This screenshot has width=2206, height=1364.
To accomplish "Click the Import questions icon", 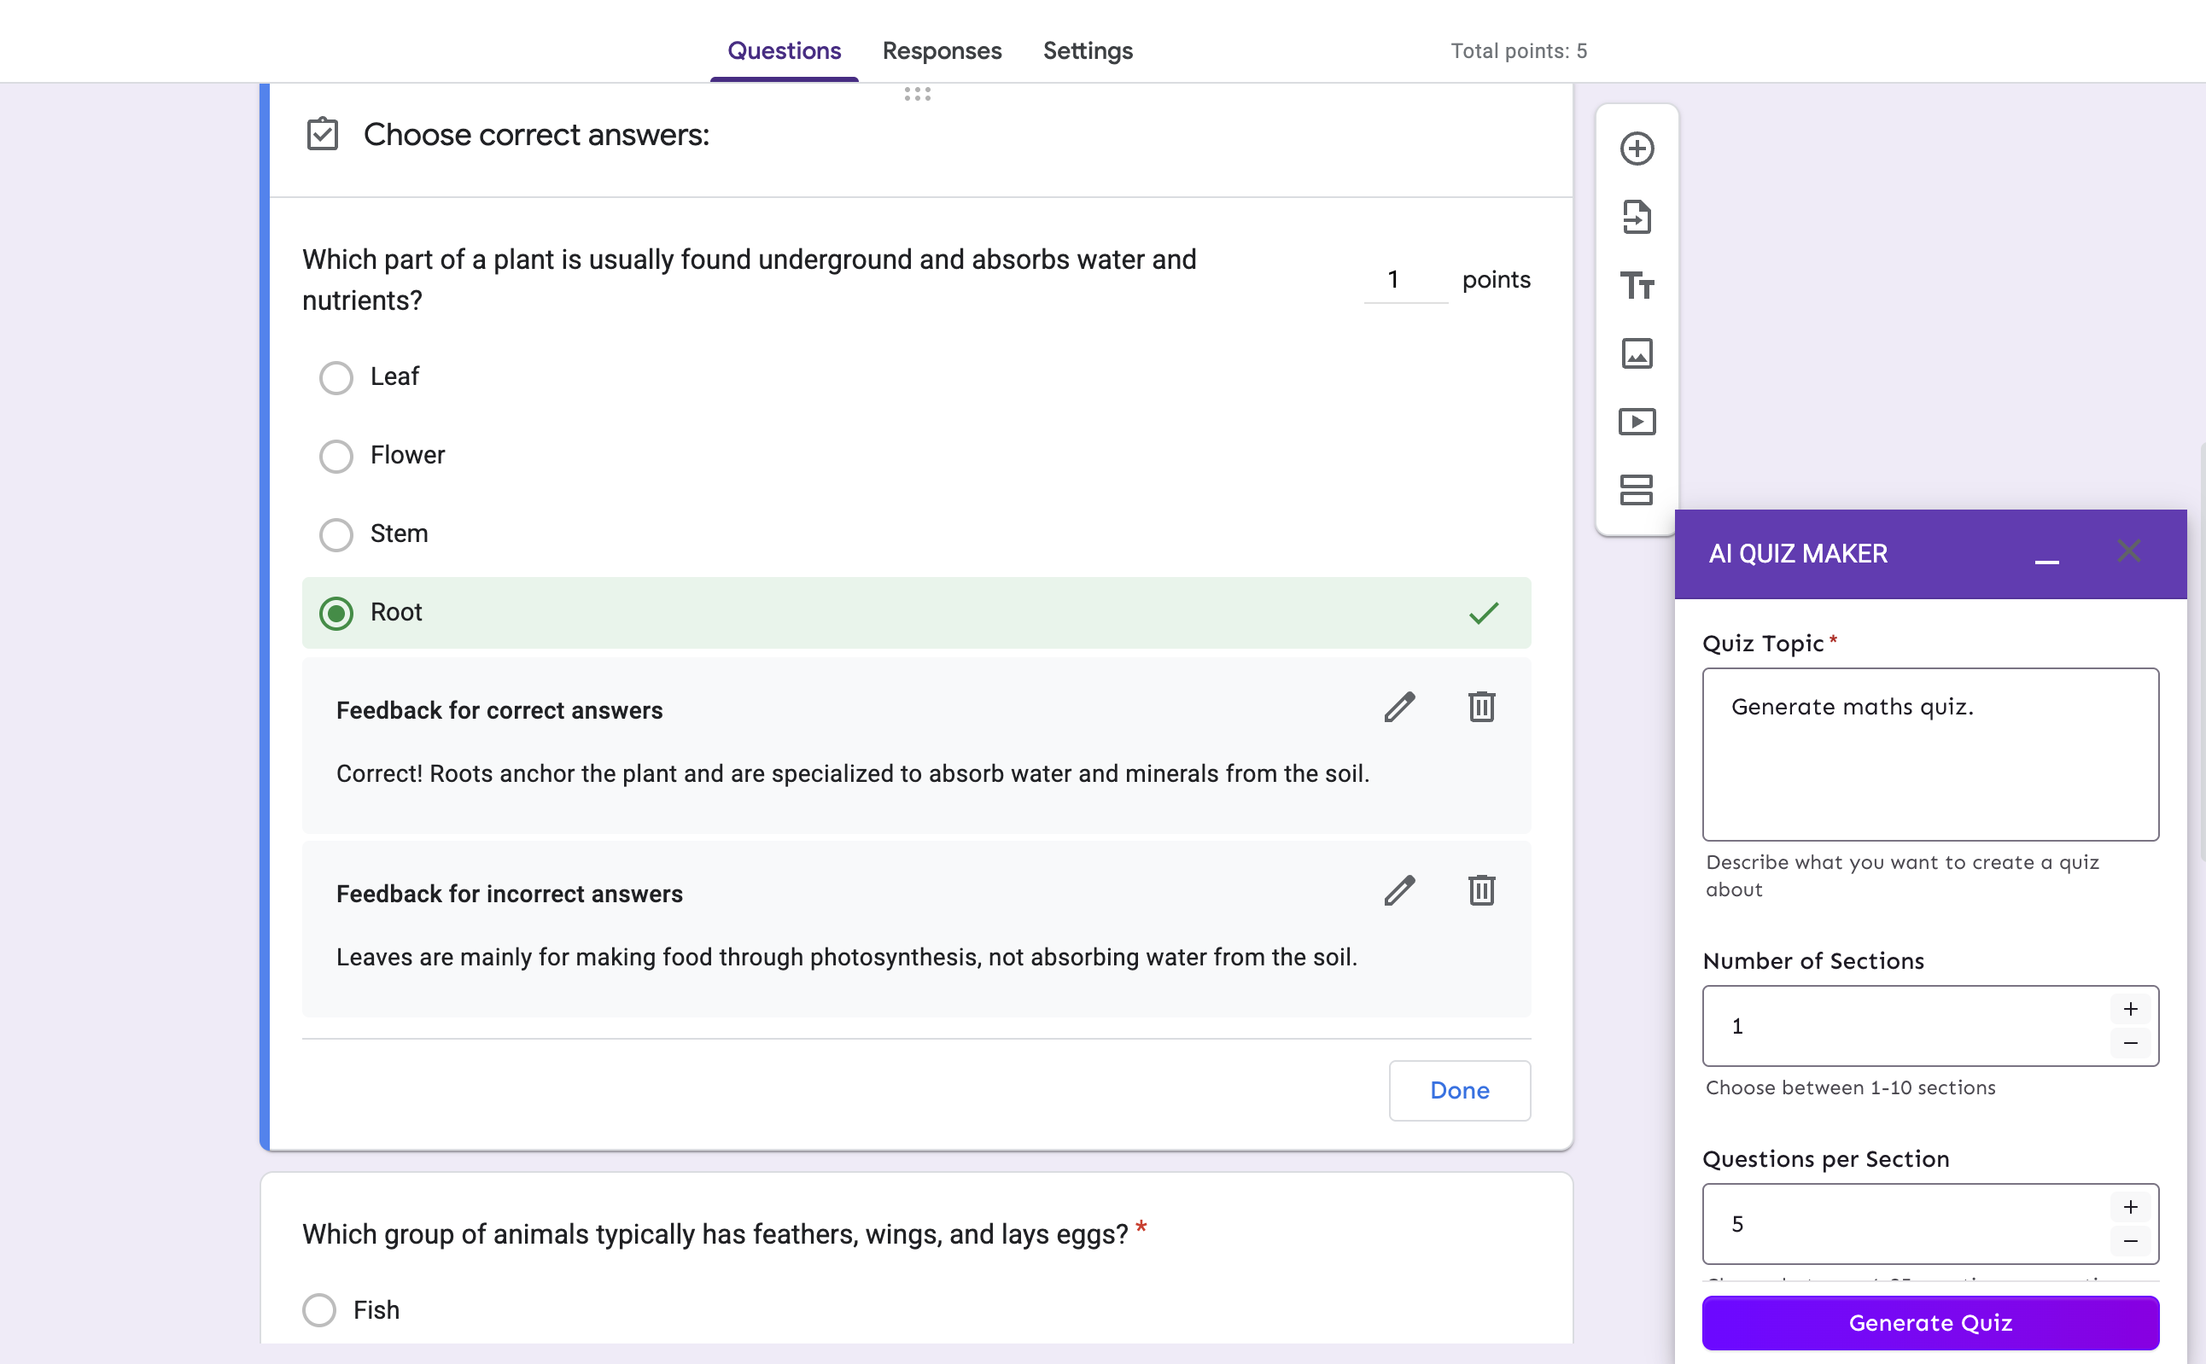I will [1636, 218].
